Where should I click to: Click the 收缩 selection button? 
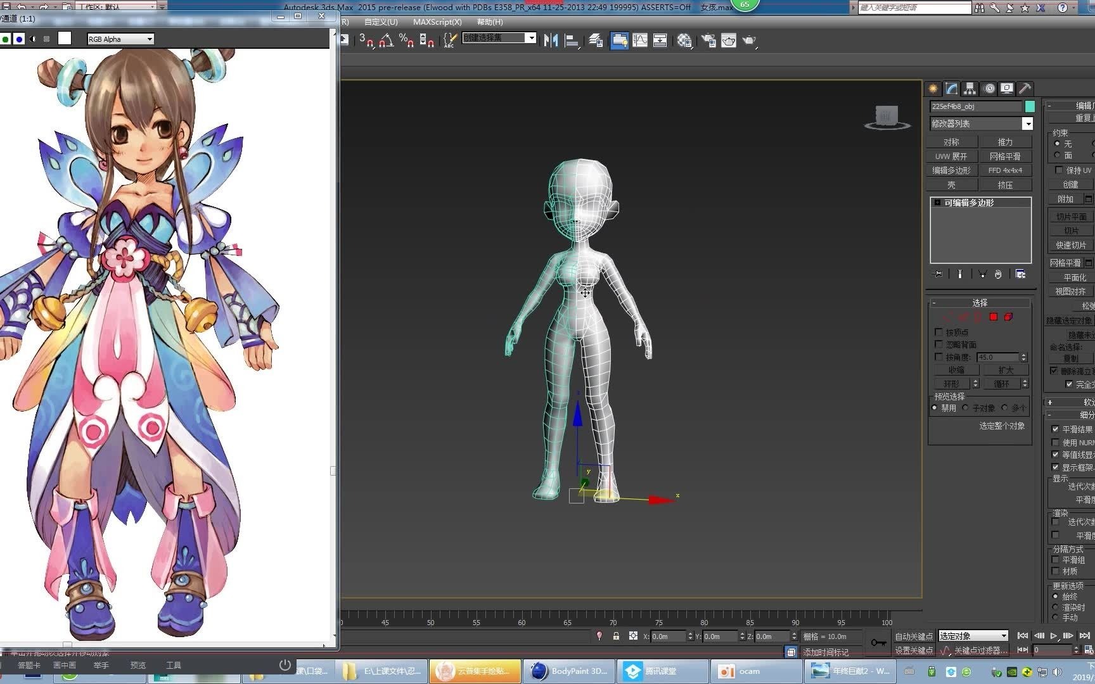[956, 370]
